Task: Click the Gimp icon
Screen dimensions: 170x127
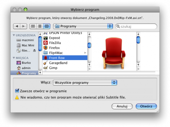Action: tap(46, 68)
